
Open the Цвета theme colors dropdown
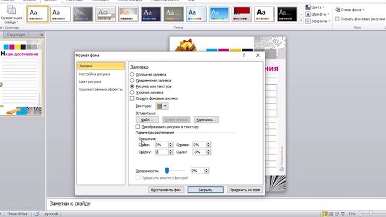tap(315, 7)
